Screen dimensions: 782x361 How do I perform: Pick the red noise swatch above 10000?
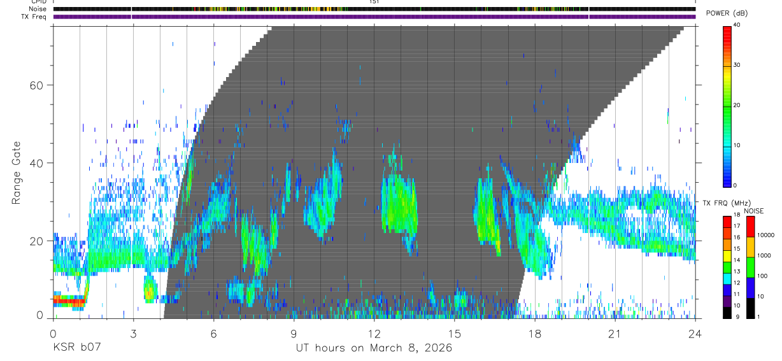coord(750,227)
